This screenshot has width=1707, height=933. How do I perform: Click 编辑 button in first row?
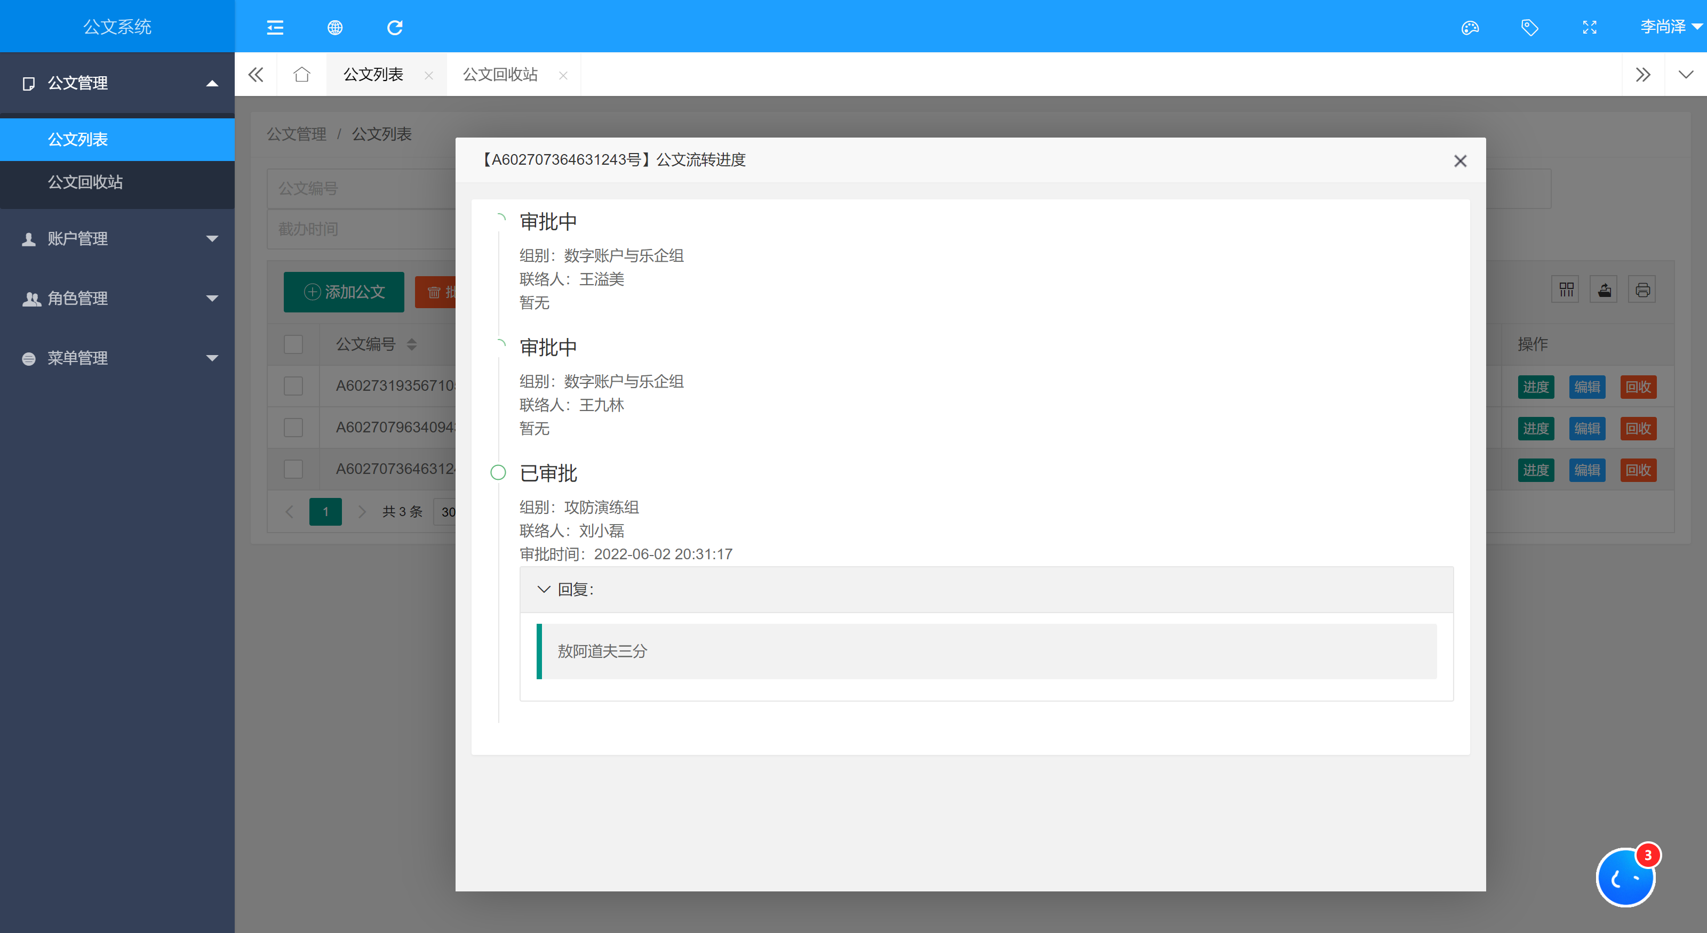pos(1587,388)
